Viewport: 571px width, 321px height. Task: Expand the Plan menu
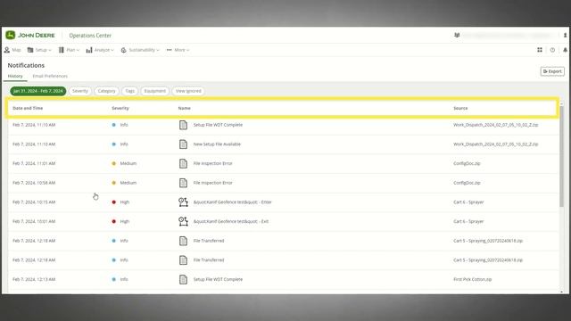click(69, 50)
